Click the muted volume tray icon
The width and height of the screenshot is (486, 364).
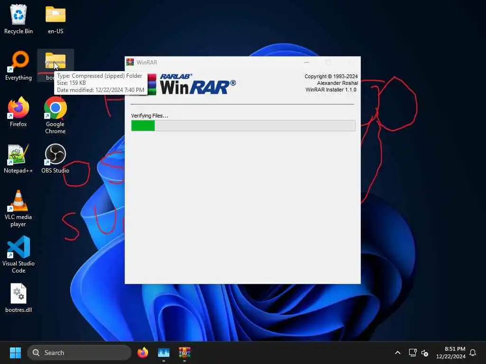click(x=425, y=353)
